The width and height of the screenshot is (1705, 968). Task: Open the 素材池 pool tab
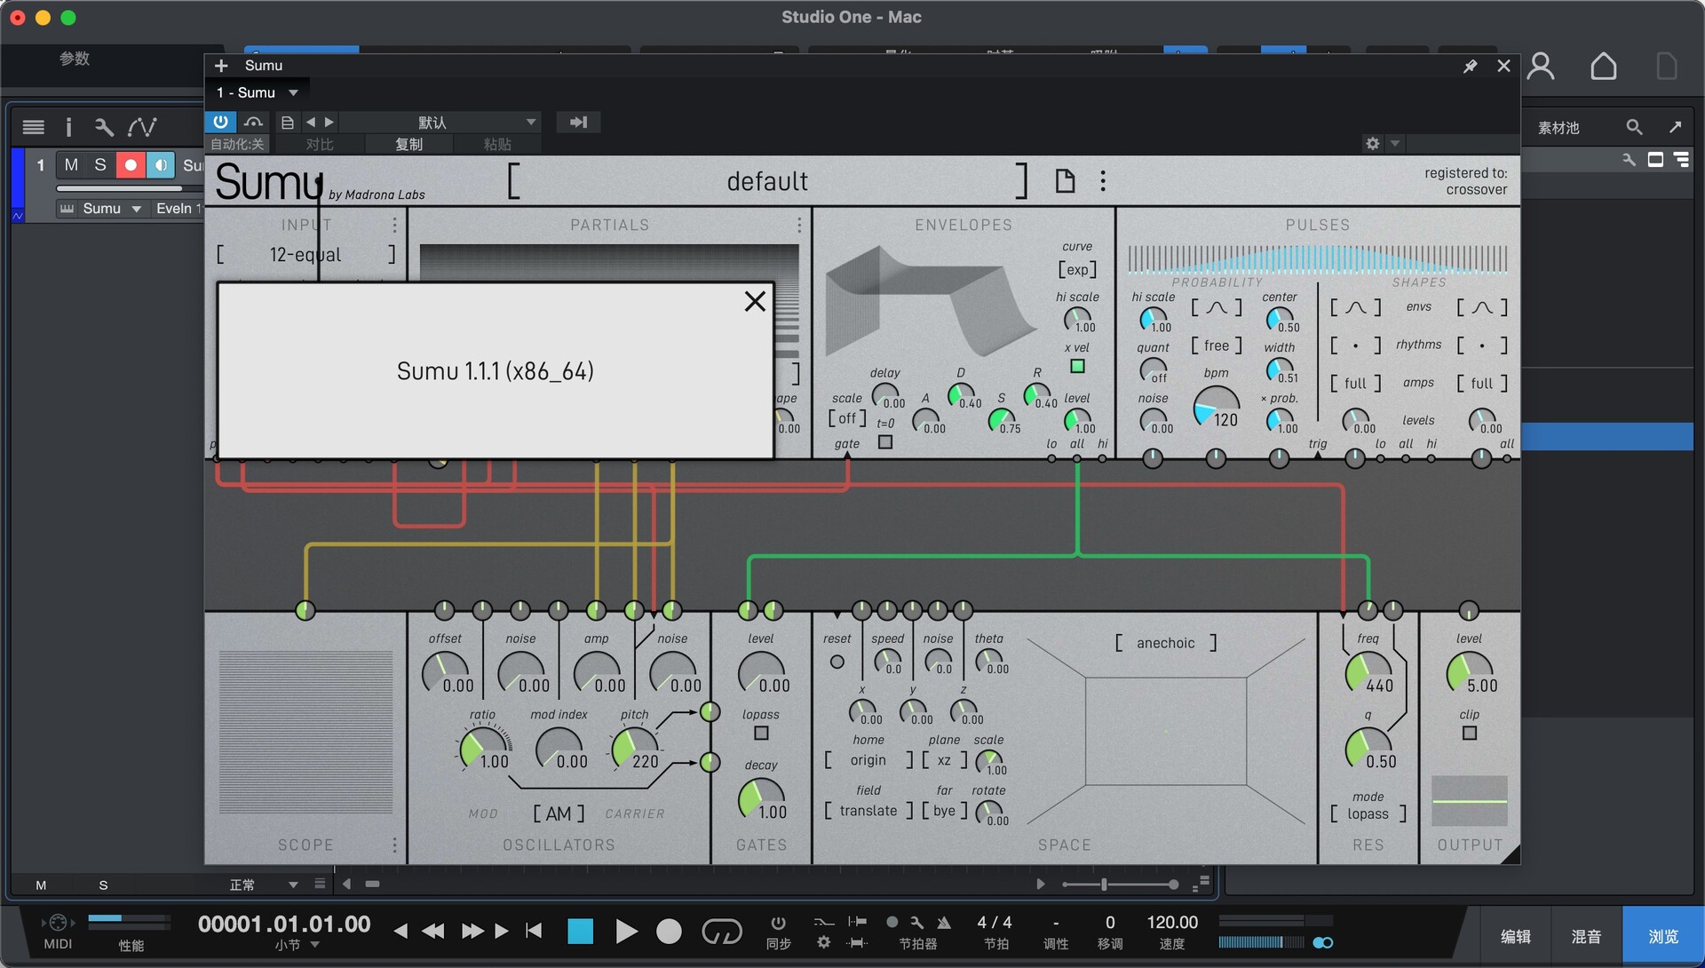1558,128
